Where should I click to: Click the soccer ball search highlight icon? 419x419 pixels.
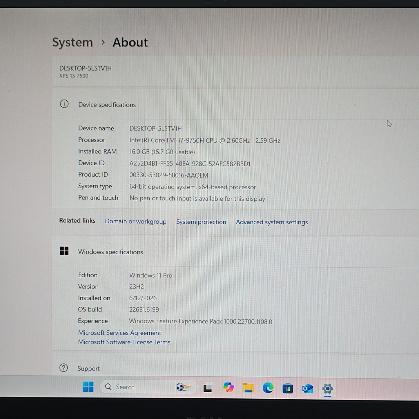coord(184,387)
